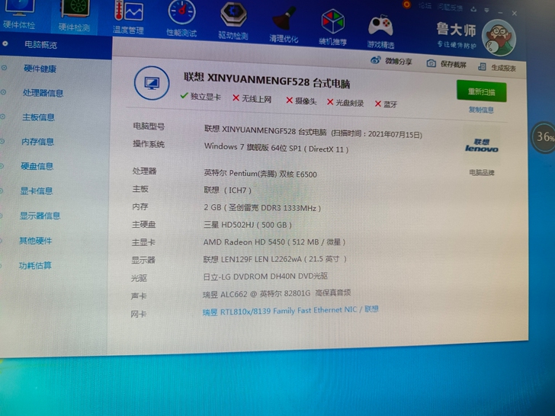This screenshot has width=555, height=416.
Task: Click 日立-LG DVDROM DH40N text
Action: (265, 276)
